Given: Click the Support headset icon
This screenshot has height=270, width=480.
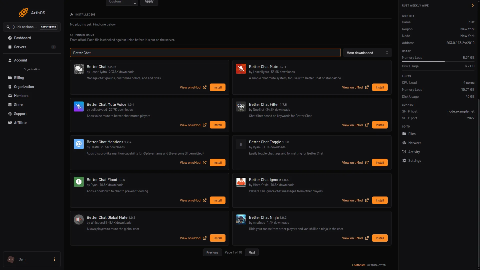Looking at the screenshot, I should (x=10, y=114).
